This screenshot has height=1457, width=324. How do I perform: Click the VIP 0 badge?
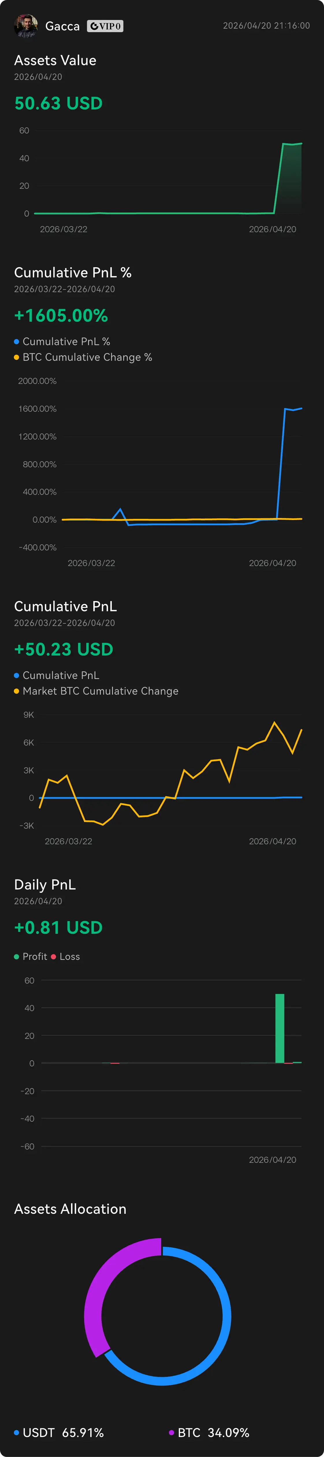(105, 26)
